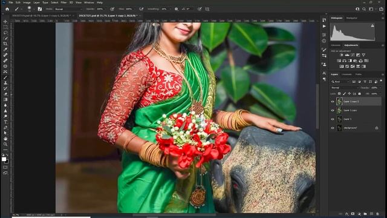
Task: Open the Brush Preset picker arrow
Action: pyautogui.click(x=34, y=9)
